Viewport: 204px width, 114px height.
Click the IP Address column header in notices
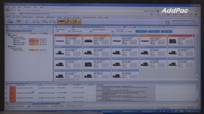pos(76,85)
